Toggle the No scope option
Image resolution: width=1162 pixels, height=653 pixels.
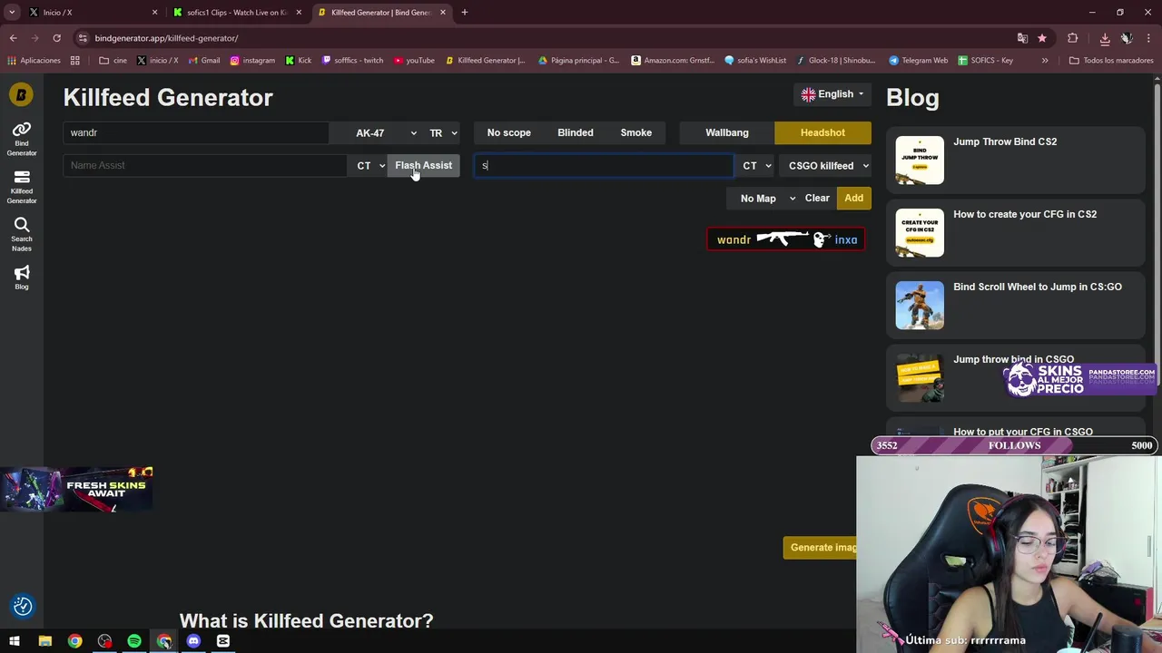click(508, 132)
